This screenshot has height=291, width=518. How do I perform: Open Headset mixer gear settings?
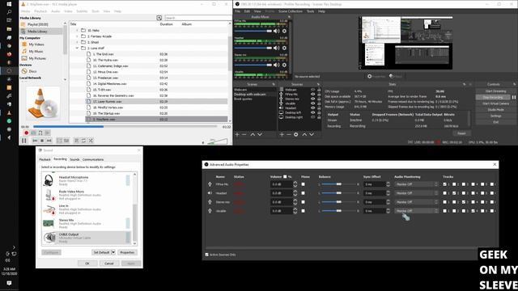(284, 48)
